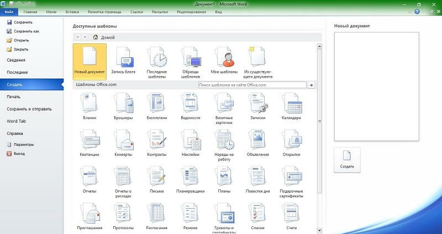Open Мои шаблоны

click(x=224, y=62)
